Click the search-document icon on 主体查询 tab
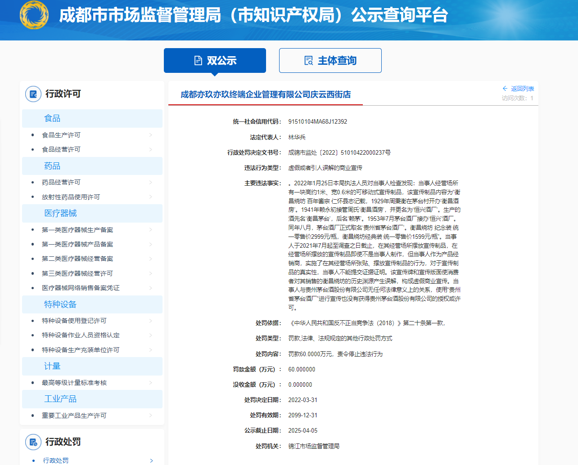Screen dimensions: 578x465 pyautogui.click(x=308, y=61)
